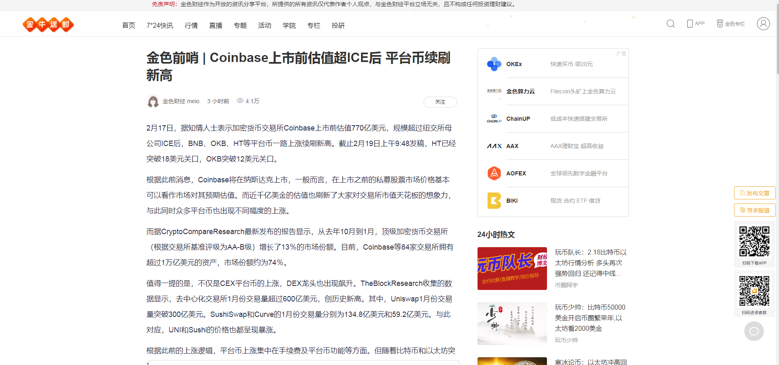The image size is (779, 365).
Task: Open 专题 menu item
Action: pyautogui.click(x=240, y=25)
